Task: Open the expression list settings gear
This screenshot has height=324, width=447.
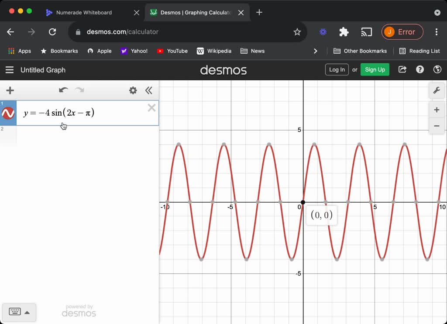Action: tap(133, 90)
